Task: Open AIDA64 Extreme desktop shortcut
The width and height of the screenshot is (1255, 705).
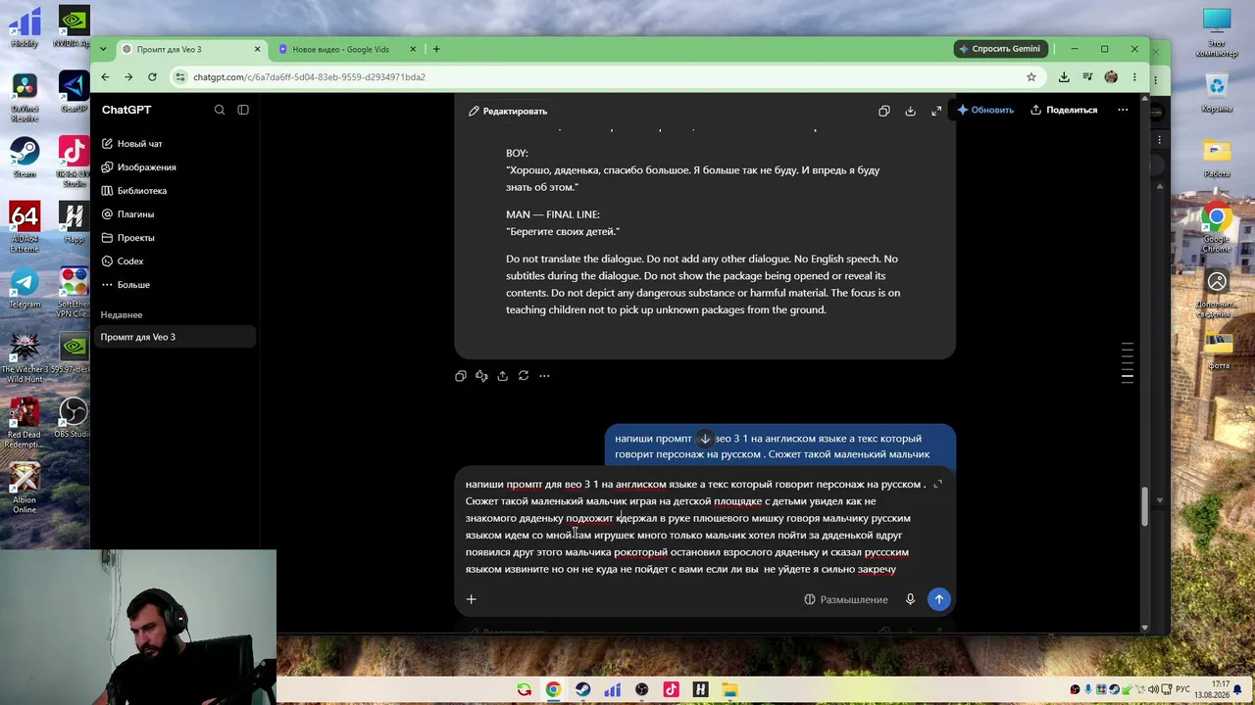Action: point(25,226)
